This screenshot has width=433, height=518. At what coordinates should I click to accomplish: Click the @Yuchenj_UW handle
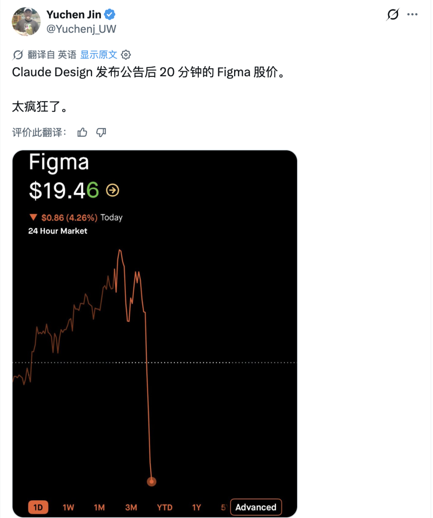(x=81, y=29)
